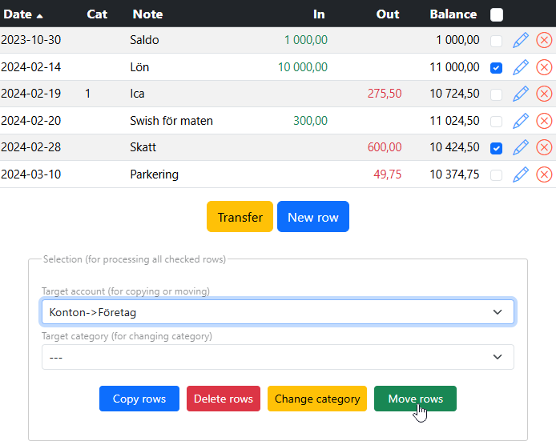556x441 pixels.
Task: Edit the Swish för maten row
Action: [521, 121]
